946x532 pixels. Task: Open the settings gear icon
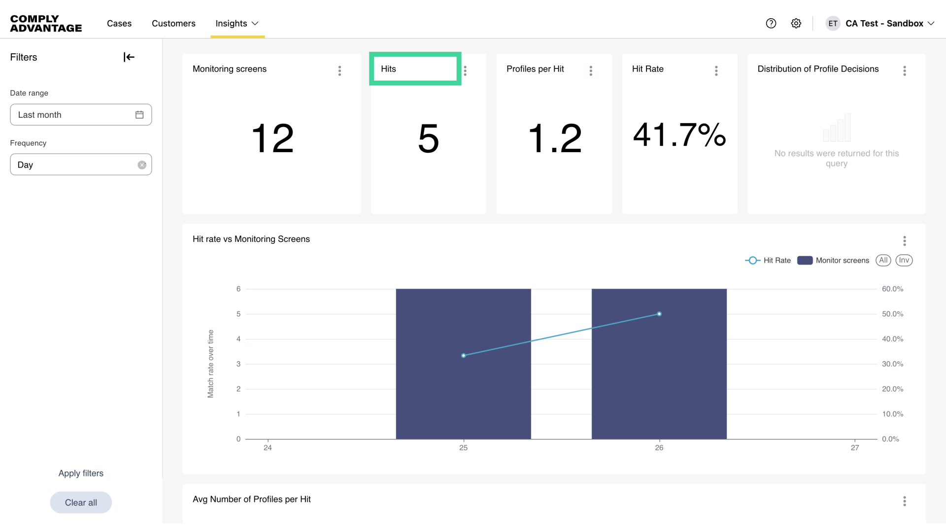coord(796,23)
